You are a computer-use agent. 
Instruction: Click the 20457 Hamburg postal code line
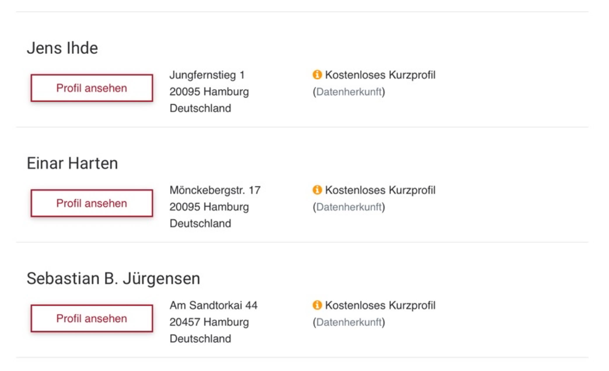(209, 322)
